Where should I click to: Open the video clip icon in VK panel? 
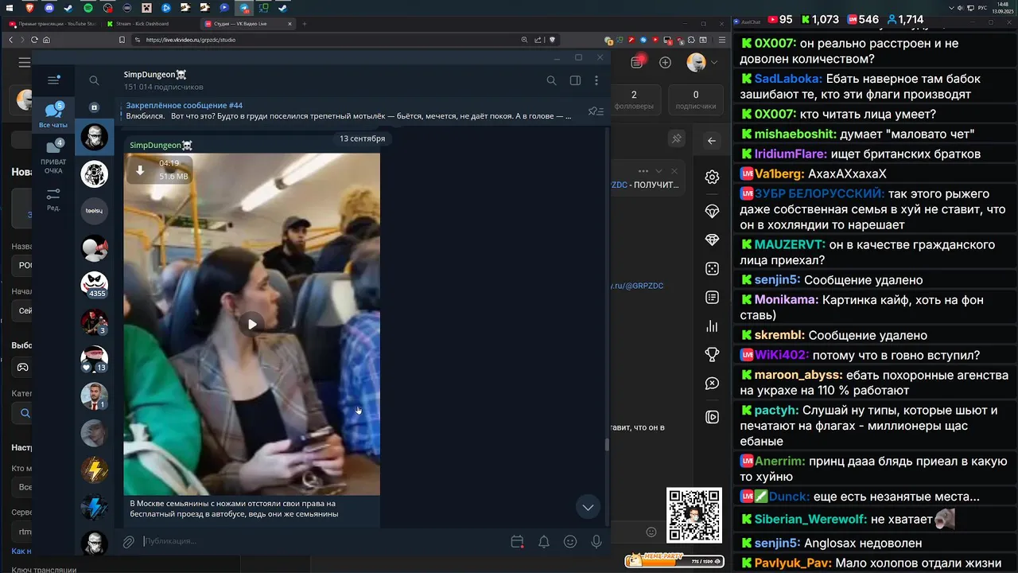pos(712,417)
